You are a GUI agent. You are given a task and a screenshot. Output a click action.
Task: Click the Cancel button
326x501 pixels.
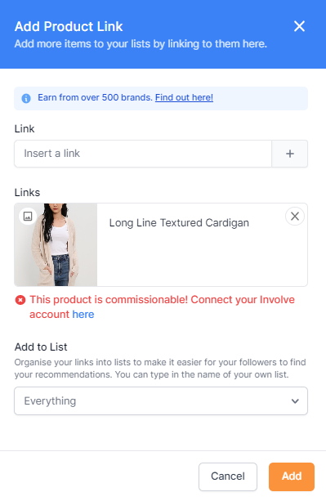228,476
